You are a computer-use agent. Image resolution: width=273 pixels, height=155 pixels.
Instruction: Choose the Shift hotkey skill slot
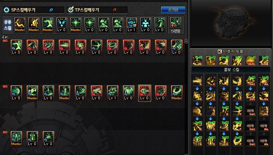click(250, 61)
